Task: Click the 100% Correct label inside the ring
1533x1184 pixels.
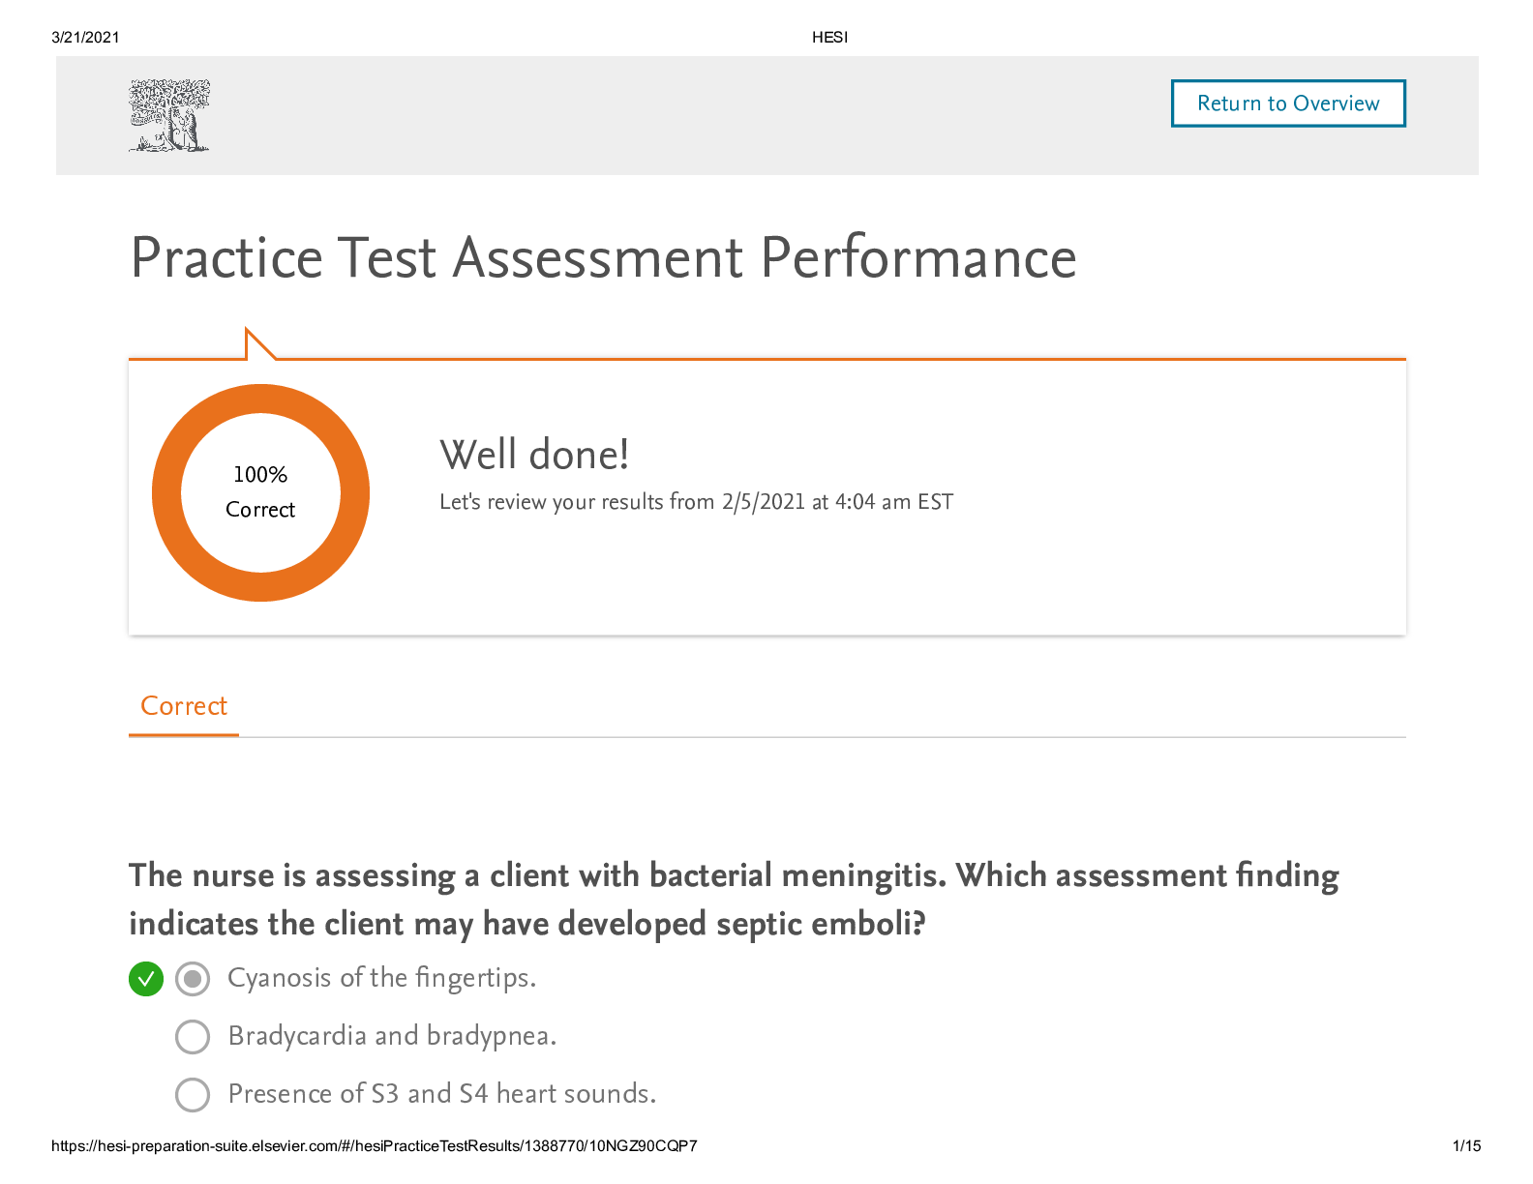Action: coord(260,491)
